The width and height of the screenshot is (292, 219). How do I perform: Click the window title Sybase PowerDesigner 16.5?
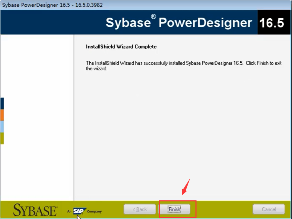52,5
